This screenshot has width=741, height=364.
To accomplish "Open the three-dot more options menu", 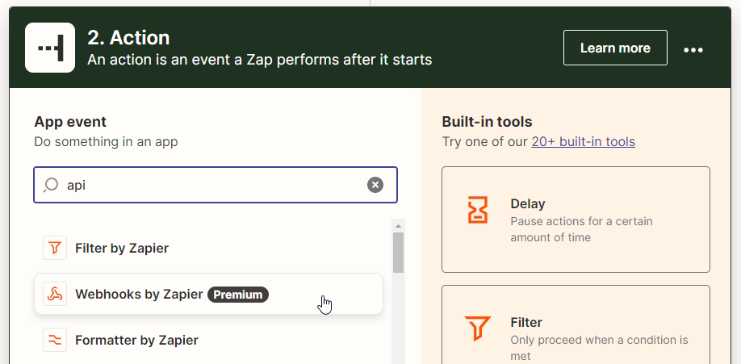I will [693, 50].
